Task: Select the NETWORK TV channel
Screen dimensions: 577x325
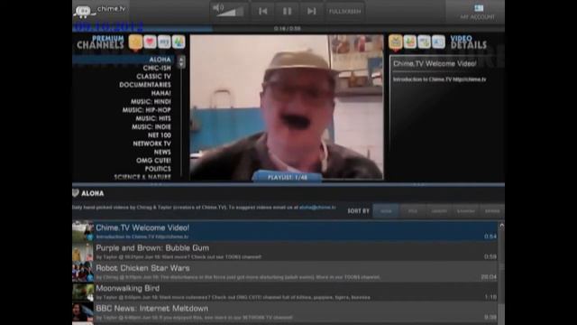Action: click(151, 144)
